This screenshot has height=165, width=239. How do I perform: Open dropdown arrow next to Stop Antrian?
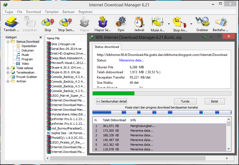point(191,24)
